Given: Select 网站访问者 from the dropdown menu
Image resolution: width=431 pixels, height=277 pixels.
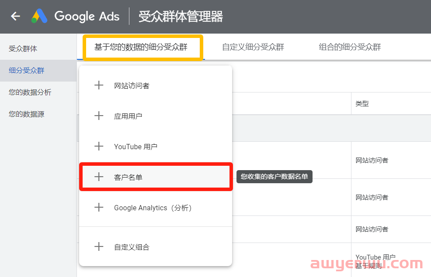Looking at the screenshot, I should (x=156, y=85).
